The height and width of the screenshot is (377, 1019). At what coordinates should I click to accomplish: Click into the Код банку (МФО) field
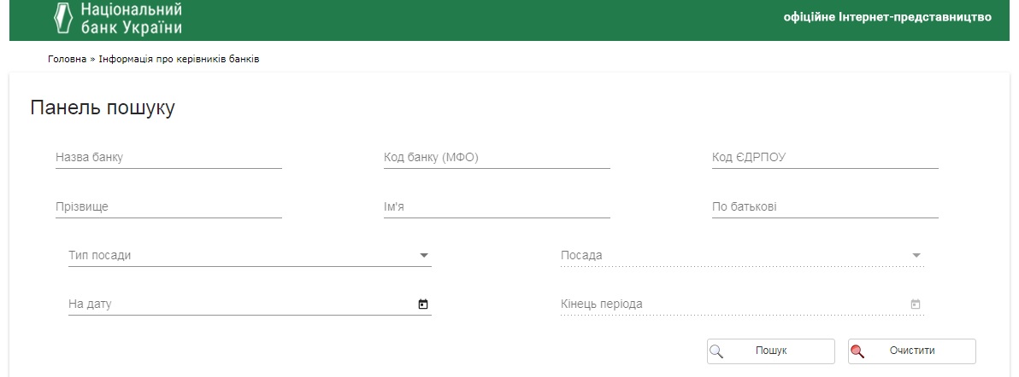click(497, 158)
